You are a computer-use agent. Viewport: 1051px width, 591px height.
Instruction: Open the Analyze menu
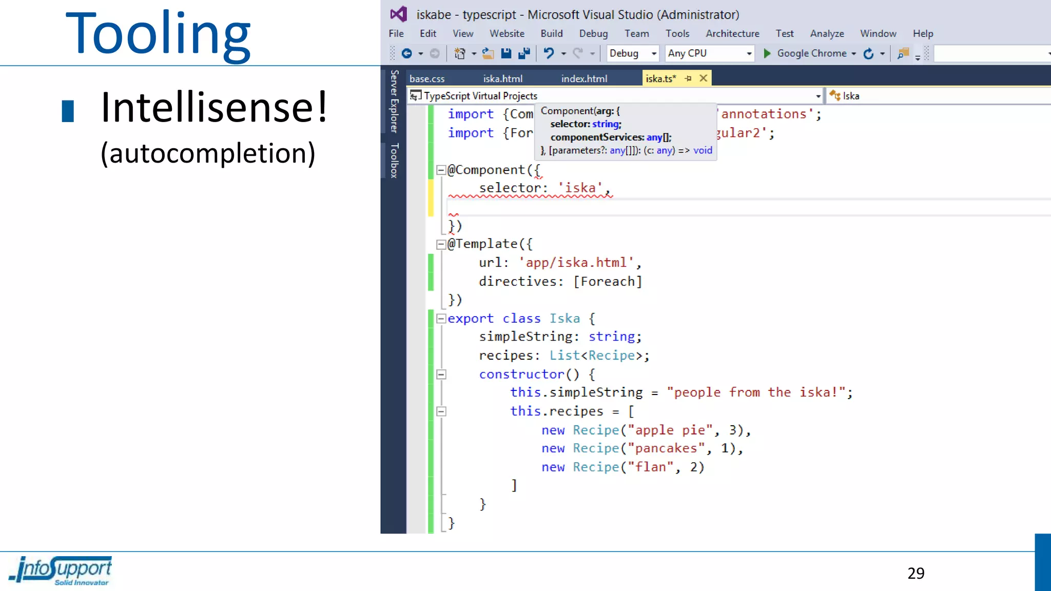click(827, 33)
